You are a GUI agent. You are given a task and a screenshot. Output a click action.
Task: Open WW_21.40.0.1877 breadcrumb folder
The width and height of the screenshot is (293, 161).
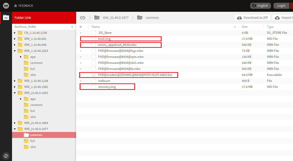tap(116, 18)
